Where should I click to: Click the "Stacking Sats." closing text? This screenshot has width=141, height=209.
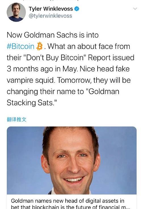point(32,103)
